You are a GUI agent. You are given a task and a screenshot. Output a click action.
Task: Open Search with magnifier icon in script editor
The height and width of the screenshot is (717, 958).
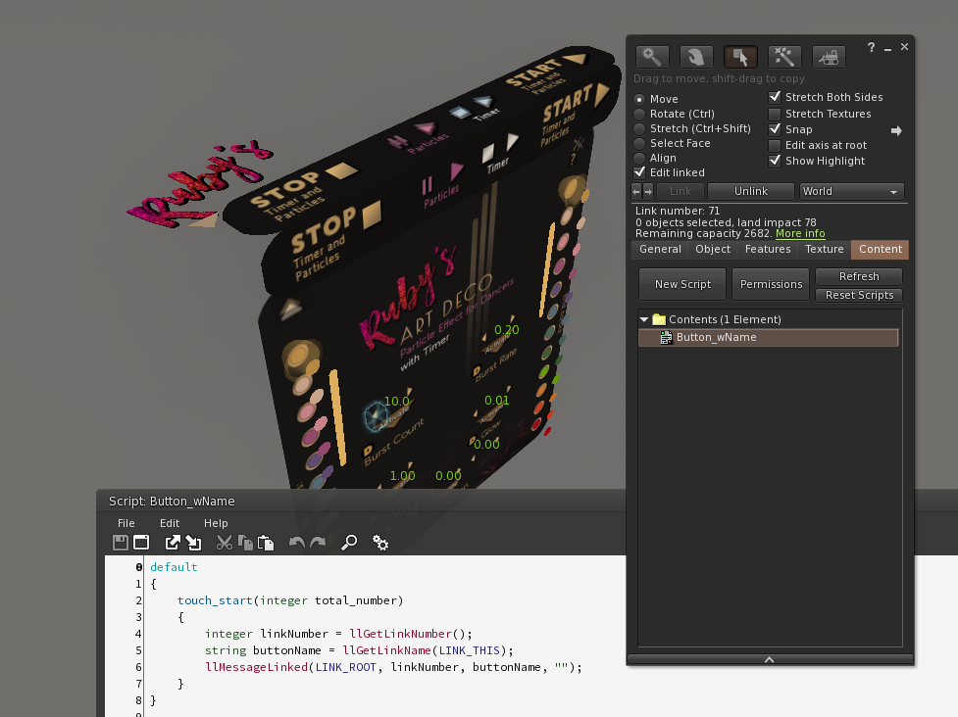click(349, 543)
